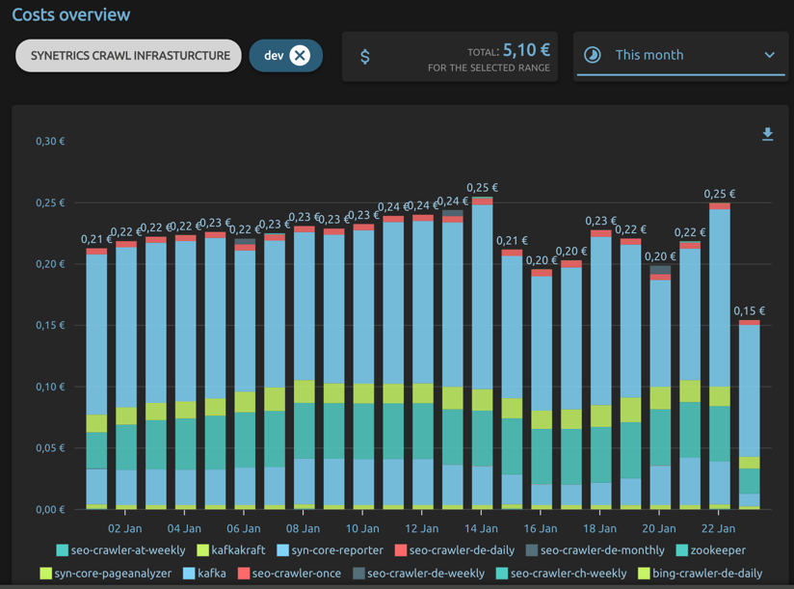794x589 pixels.
Task: Select the seo-crawler-ch-weekly legend item
Action: click(567, 573)
